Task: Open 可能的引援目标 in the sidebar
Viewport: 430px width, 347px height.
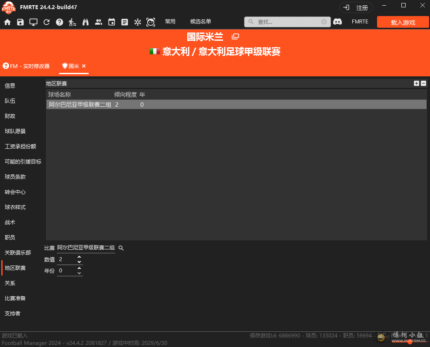Action: coord(23,162)
